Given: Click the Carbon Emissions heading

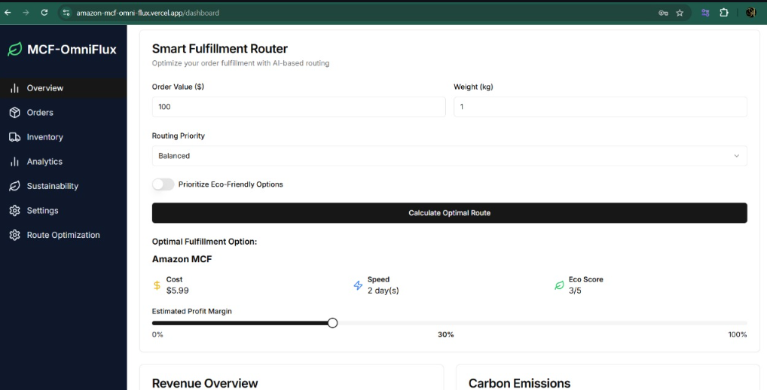Looking at the screenshot, I should (519, 384).
